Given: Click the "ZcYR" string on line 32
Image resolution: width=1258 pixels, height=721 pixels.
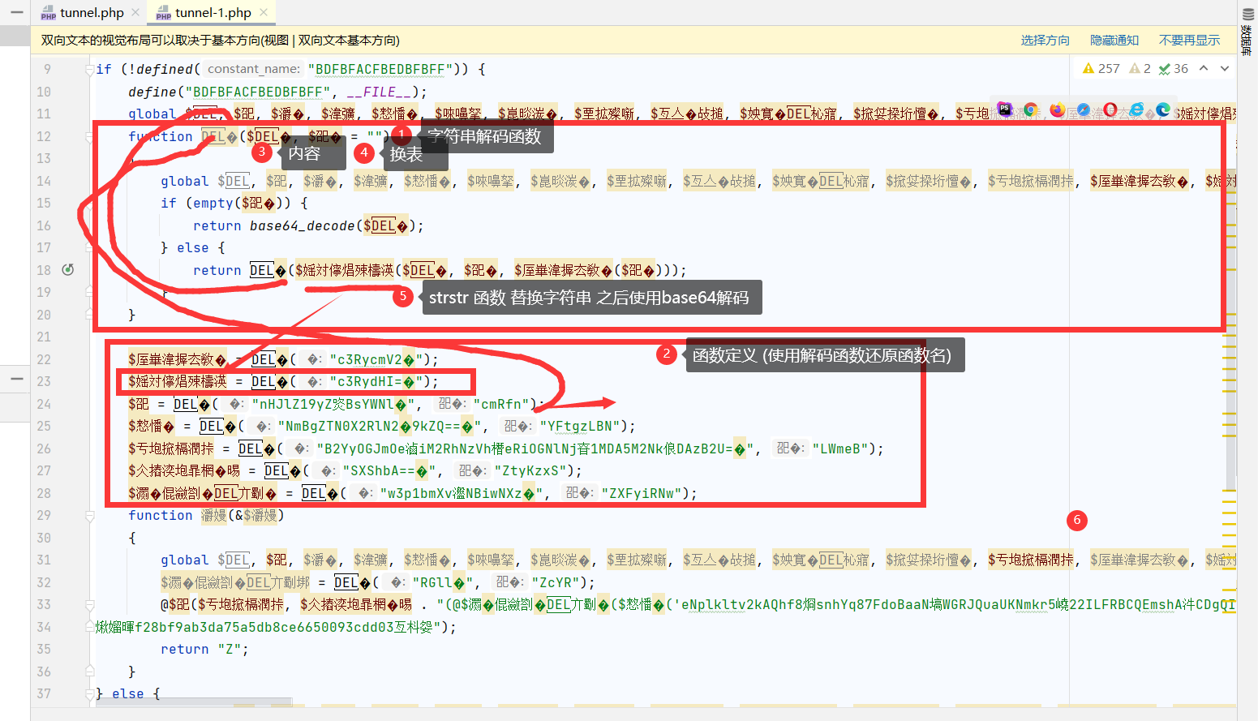Looking at the screenshot, I should click(x=556, y=582).
